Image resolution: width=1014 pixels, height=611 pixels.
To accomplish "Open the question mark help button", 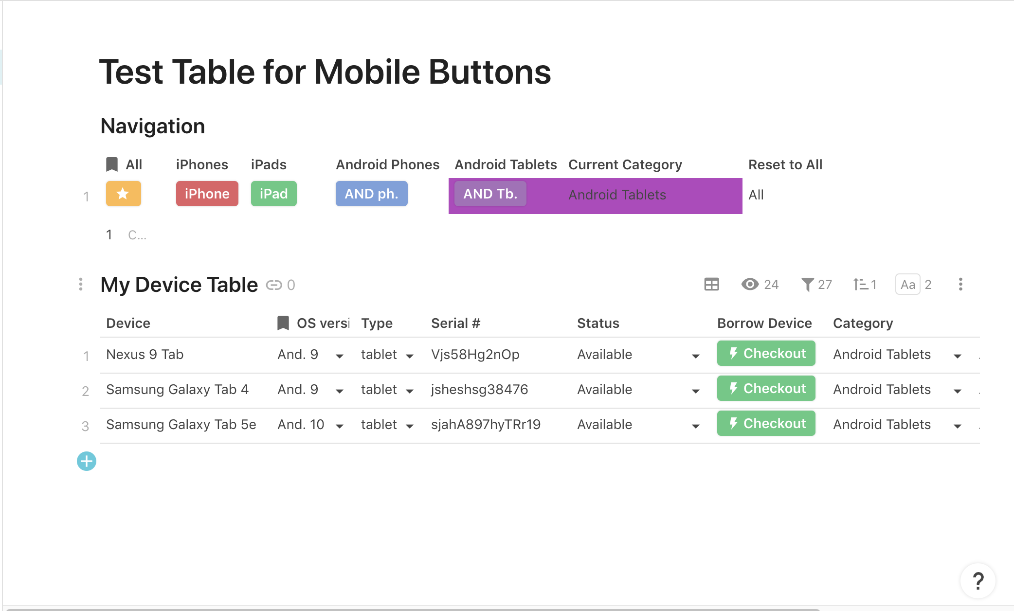I will [x=978, y=581].
